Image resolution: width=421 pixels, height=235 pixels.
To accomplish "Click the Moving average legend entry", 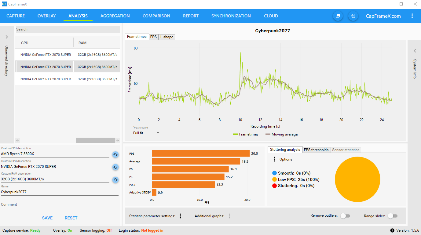I will click(281, 134).
